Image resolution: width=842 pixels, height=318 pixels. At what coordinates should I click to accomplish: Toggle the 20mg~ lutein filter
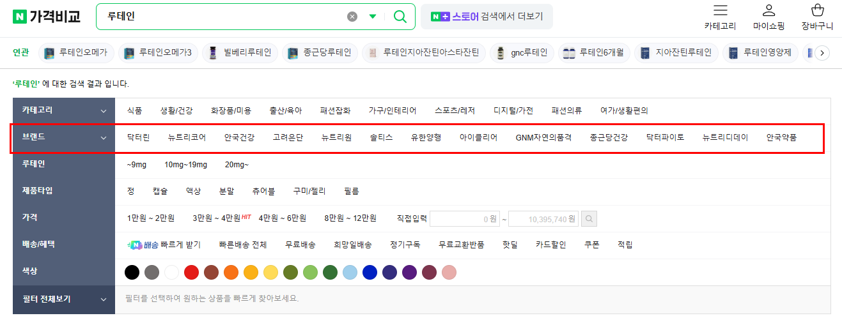237,165
